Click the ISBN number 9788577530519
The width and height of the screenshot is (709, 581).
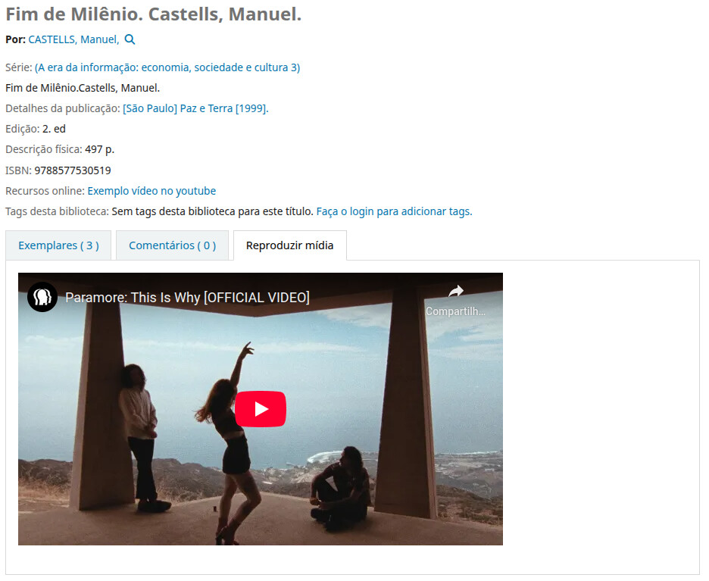click(x=73, y=170)
